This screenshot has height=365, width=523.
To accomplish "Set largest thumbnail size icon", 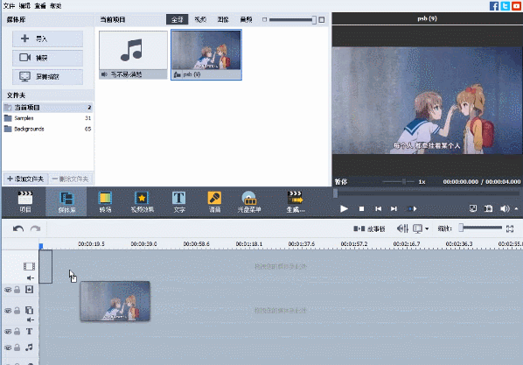I will (x=322, y=20).
